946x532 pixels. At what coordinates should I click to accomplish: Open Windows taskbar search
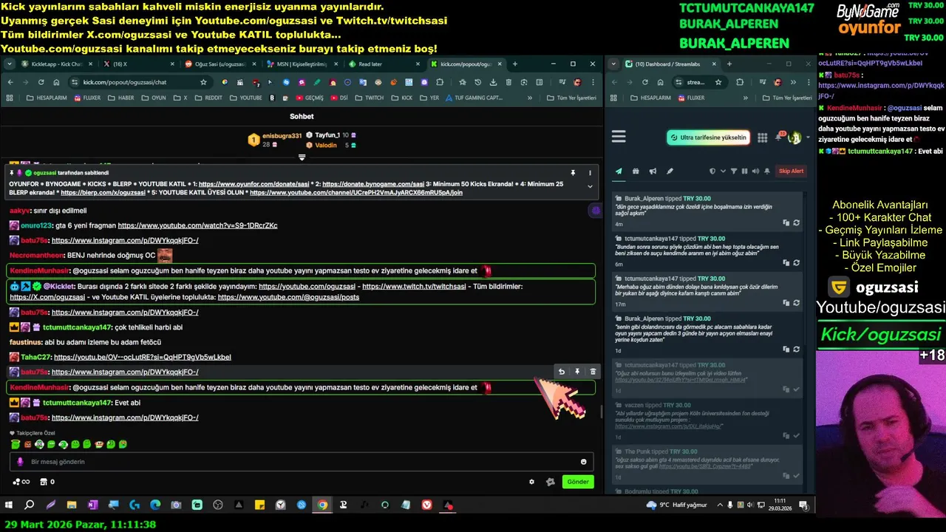pos(30,505)
